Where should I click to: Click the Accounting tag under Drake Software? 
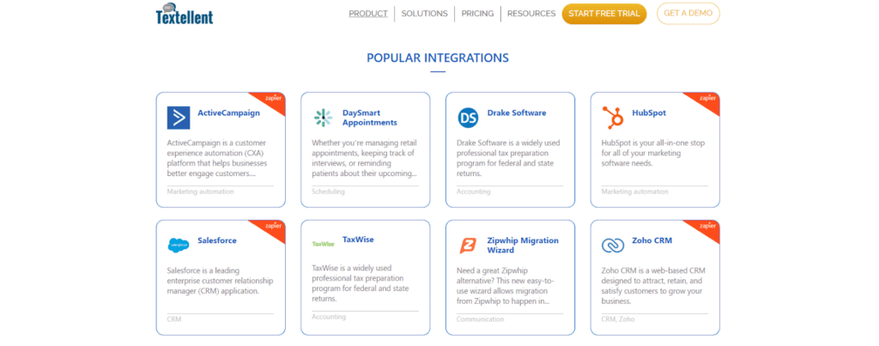(473, 191)
